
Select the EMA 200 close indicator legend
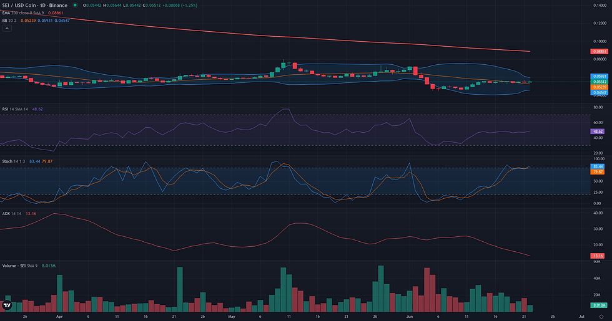[23, 13]
